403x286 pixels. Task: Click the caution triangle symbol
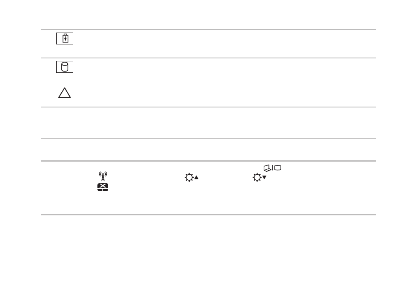tap(65, 93)
